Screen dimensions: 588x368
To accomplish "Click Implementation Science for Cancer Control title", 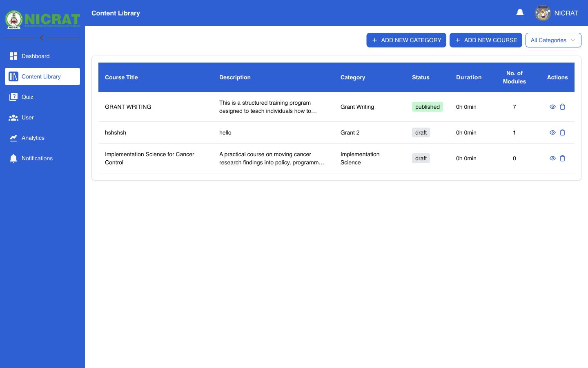I will [149, 158].
